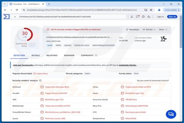This screenshot has width=184, height=123.
Task: Open the install app icon in address bar
Action: click(146, 10)
